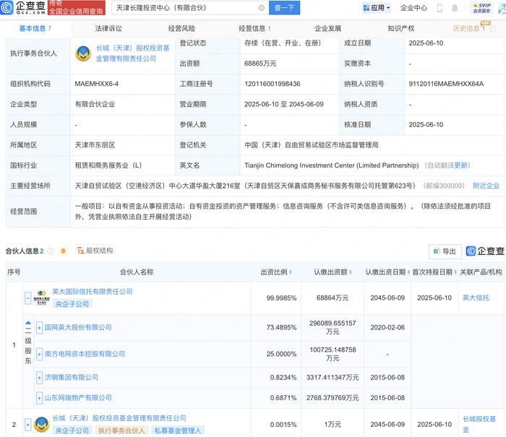Viewport: 506px width, 437px height.
Task: Switch to 经营风险 tab
Action: pos(181,29)
